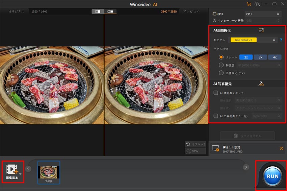This screenshot has width=287, height=191.
Task: Click the shopping cart purchase icon
Action: click(249, 4)
